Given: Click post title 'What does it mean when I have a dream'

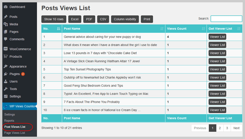Looking at the screenshot, I should point(110,45).
